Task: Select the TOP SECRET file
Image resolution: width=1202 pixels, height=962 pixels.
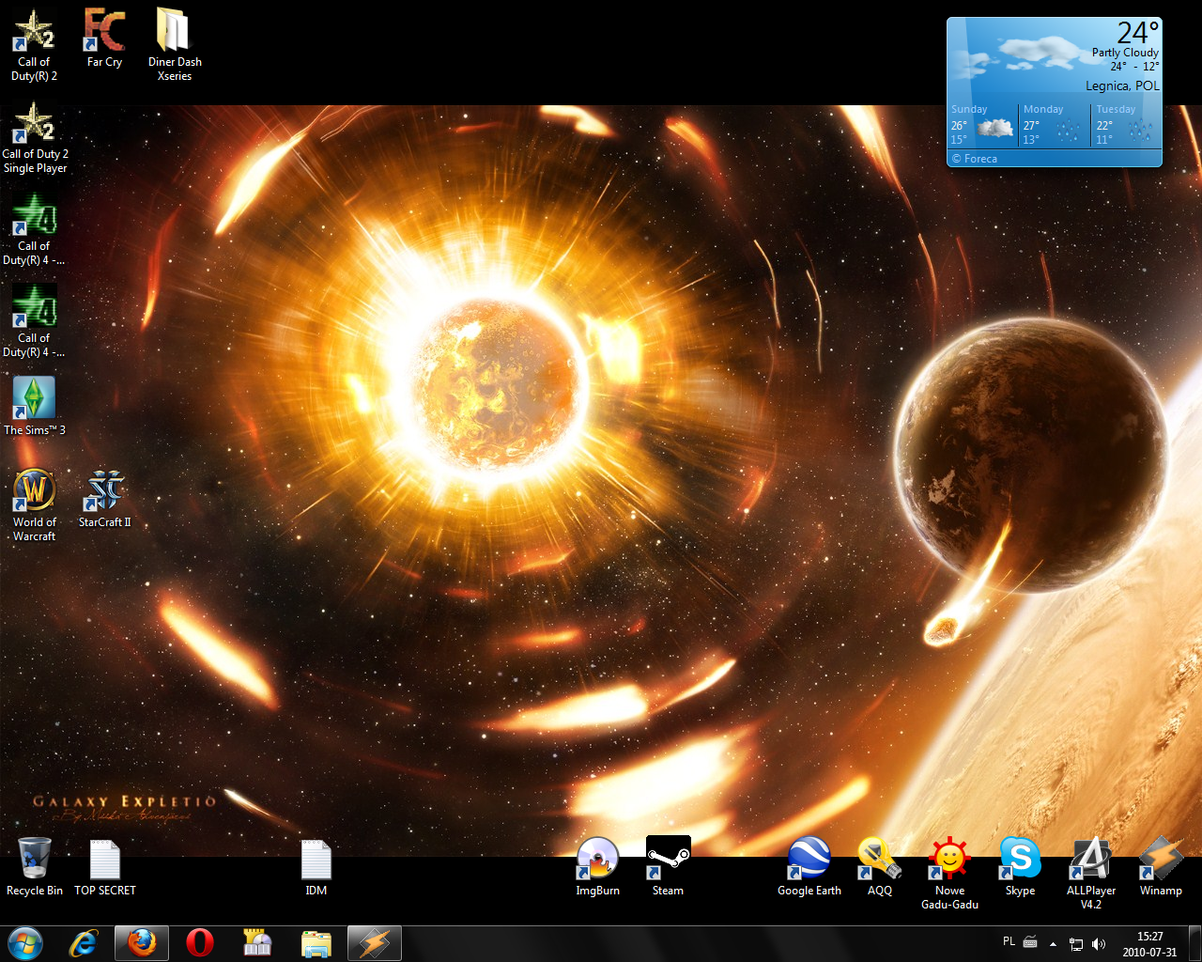Action: click(105, 866)
